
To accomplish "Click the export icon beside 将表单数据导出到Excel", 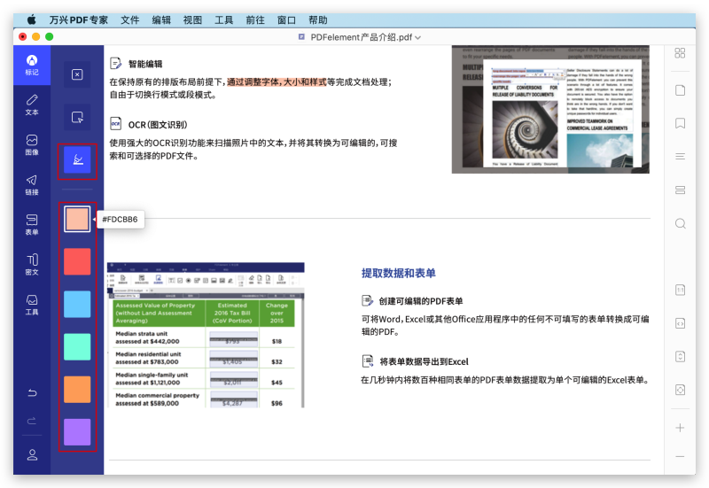I will [x=368, y=361].
